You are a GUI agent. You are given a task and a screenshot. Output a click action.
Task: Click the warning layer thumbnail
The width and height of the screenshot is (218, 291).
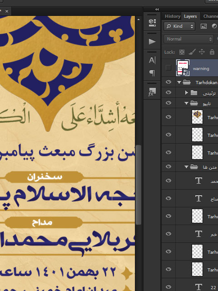pyautogui.click(x=183, y=68)
